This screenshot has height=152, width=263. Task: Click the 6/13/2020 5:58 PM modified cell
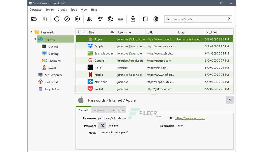(217, 53)
